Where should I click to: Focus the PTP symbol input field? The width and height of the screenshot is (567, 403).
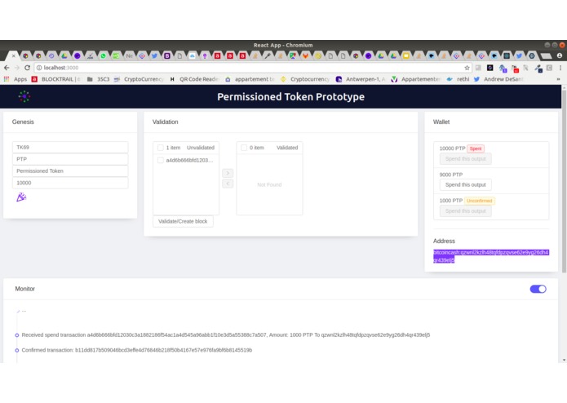click(70, 159)
